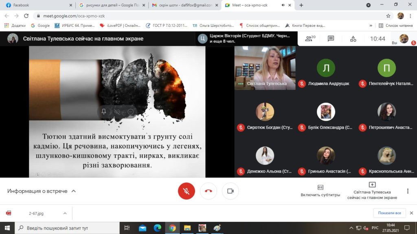Expand options arrow for 2-67.jpg download
This screenshot has width=417, height=234.
pyautogui.click(x=65, y=213)
